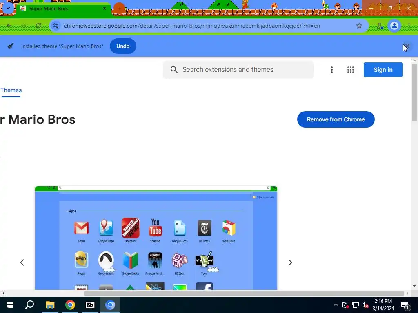This screenshot has width=418, height=313.
Task: Undo the installed theme
Action: tap(123, 46)
